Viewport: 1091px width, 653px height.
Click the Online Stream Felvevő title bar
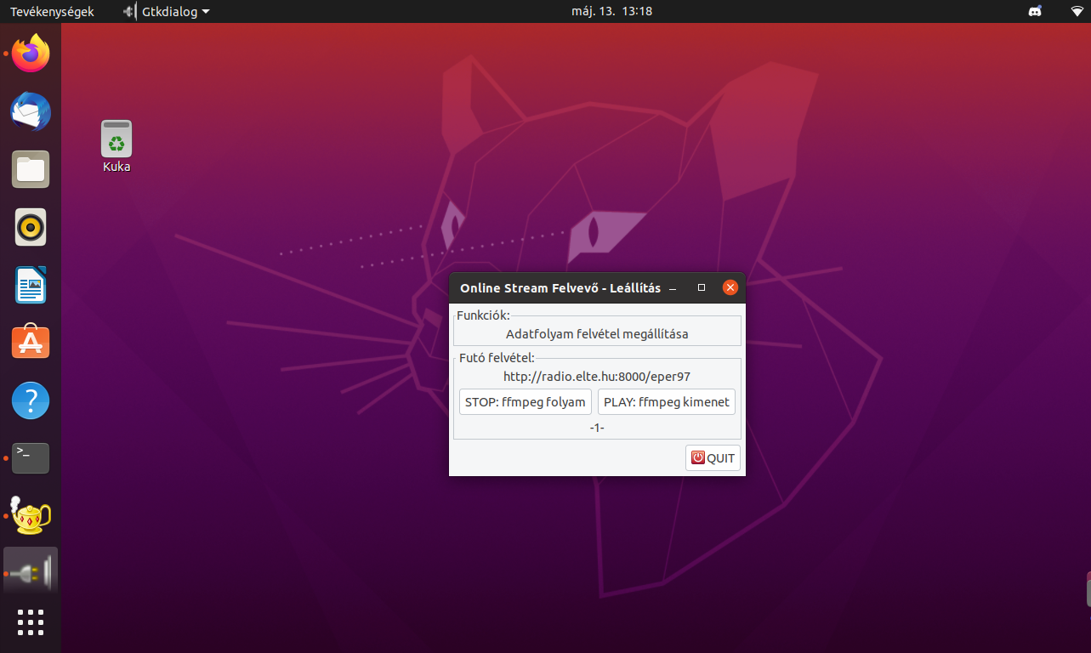[560, 288]
